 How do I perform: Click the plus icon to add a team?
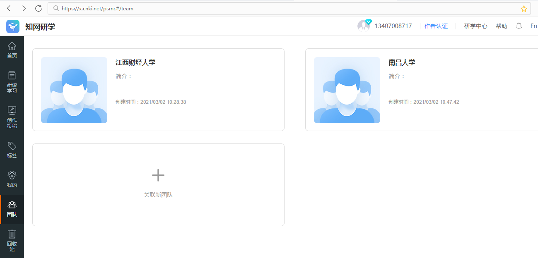tap(158, 175)
